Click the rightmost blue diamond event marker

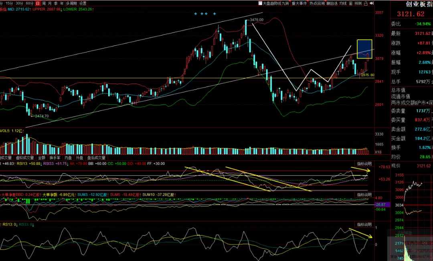pos(214,14)
